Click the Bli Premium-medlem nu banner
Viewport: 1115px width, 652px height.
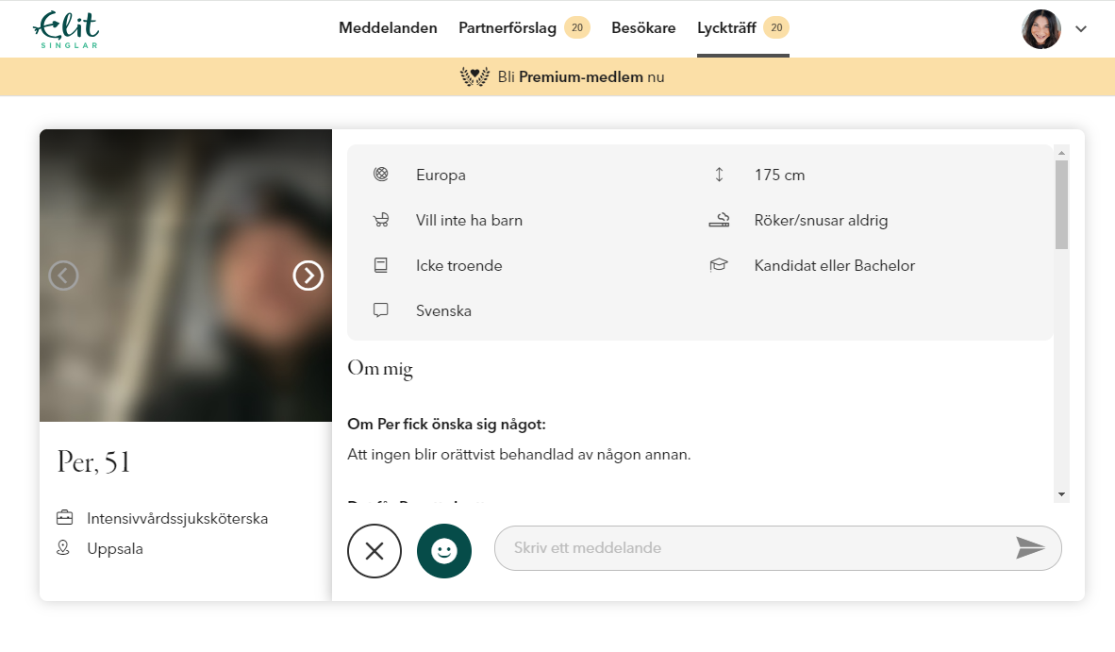point(557,76)
